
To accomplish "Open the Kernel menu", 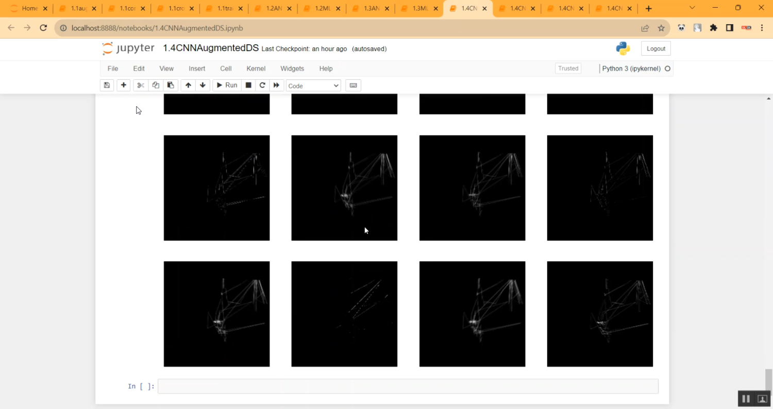I will 256,69.
